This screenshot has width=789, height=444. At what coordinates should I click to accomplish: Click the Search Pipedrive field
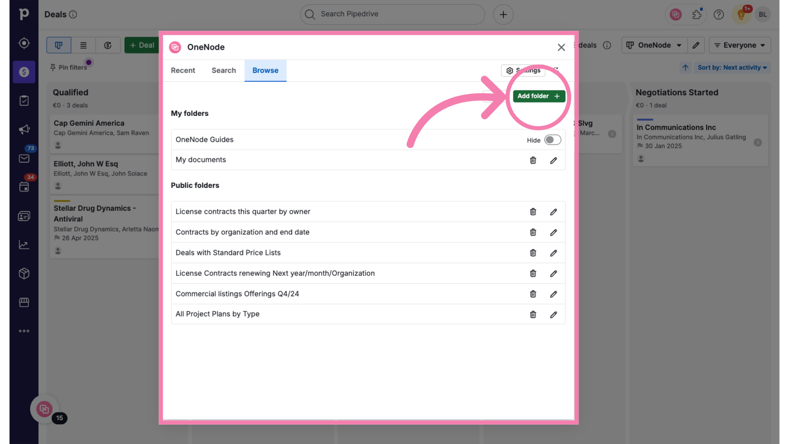(392, 14)
